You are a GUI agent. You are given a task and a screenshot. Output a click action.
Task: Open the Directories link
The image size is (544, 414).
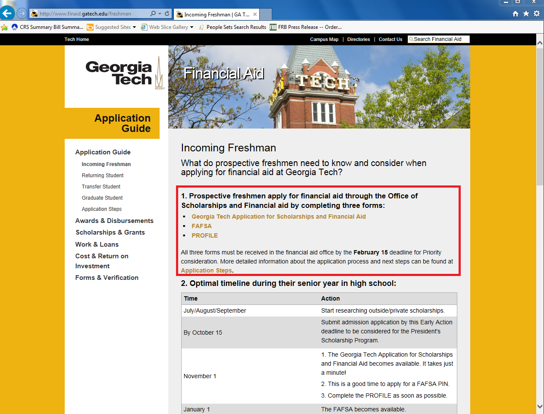point(358,39)
